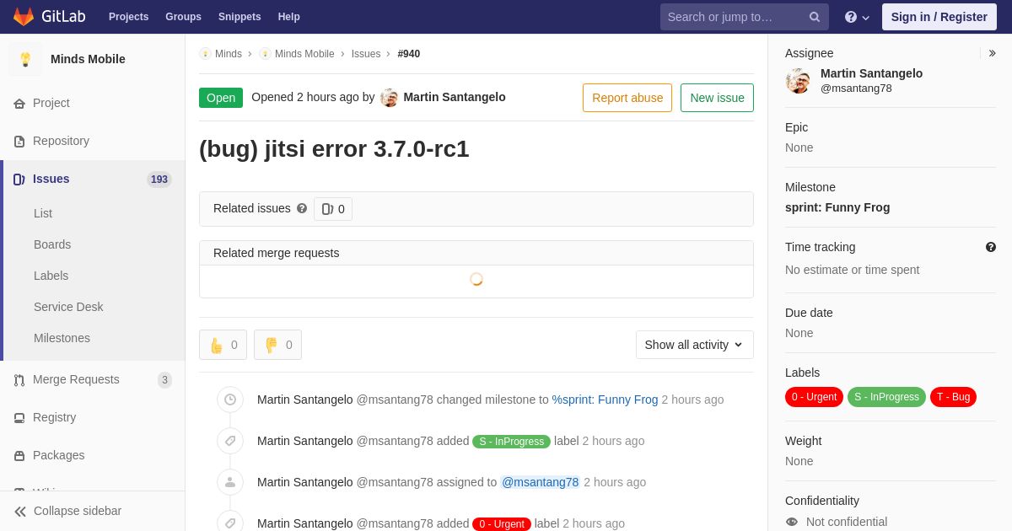Screen dimensions: 1012x531
Task: Click the Merge Requests count badge 3
Action: coord(164,380)
